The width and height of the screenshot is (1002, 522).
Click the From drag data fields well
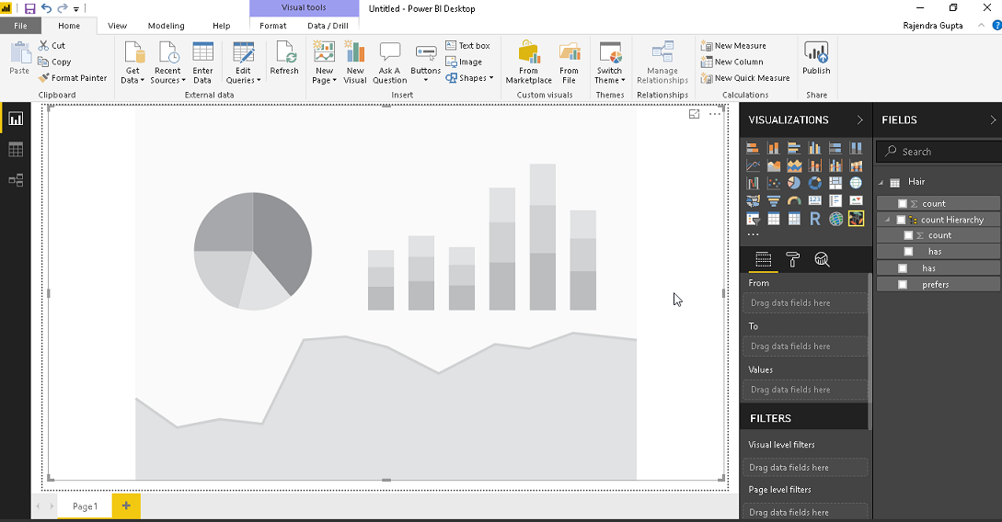[x=805, y=302]
